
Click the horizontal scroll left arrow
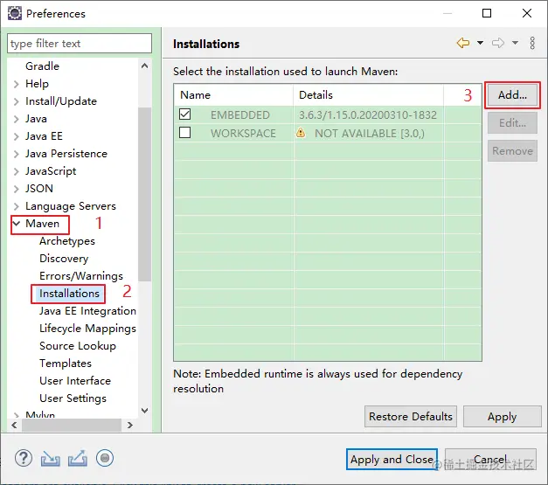pos(14,425)
